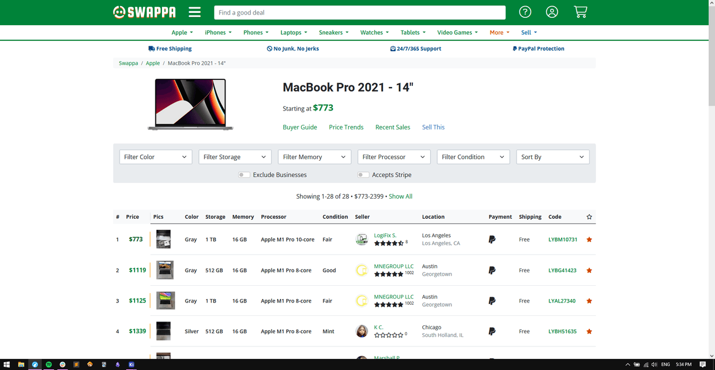Image resolution: width=715 pixels, height=370 pixels.
Task: Click the star on listing LYBH51635
Action: 589,331
